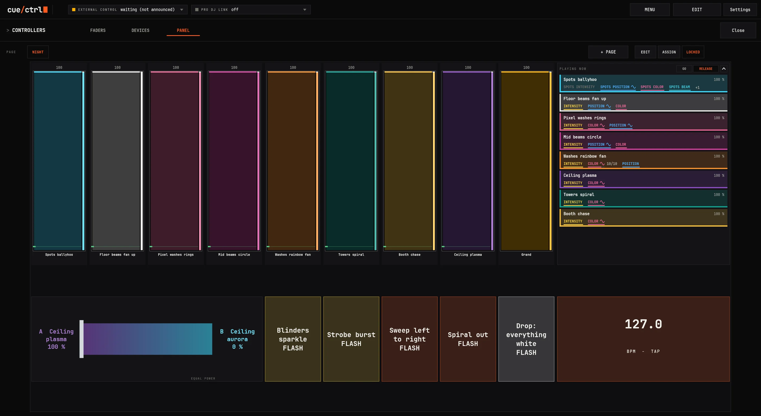Viewport: 761px width, 416px height.
Task: Expand the CONTROLLERS breadcrumb arrow
Action: (8, 30)
